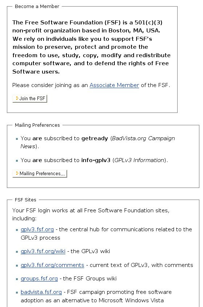Click the italic GPLv3 Information text
Screen dimensions: 203x307
(x=139, y=160)
